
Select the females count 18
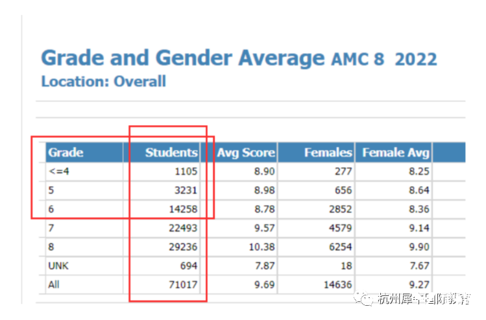tap(346, 266)
